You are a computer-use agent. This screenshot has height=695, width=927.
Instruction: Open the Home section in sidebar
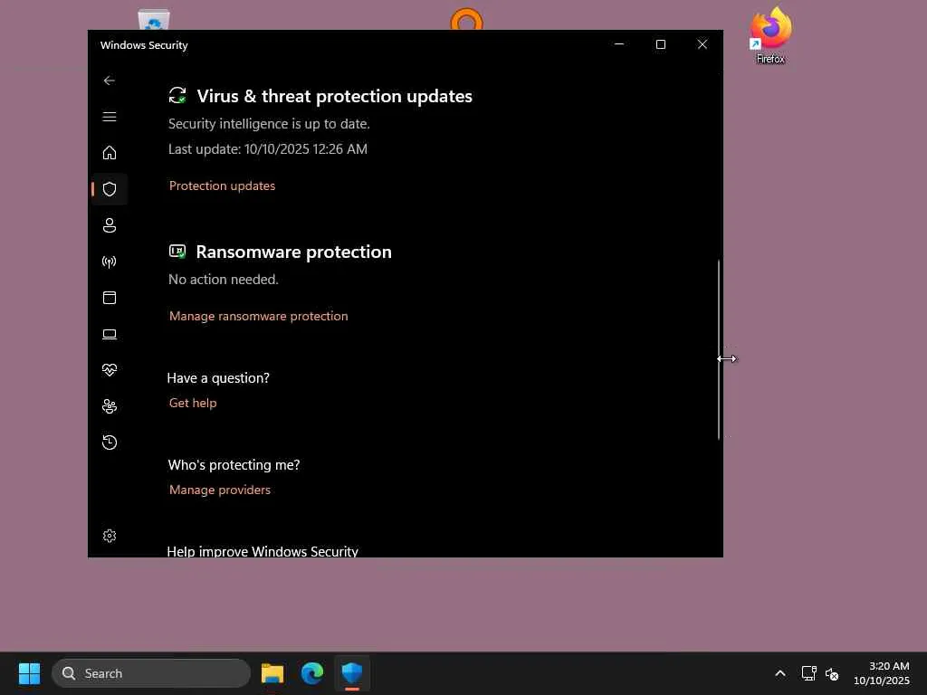110,152
